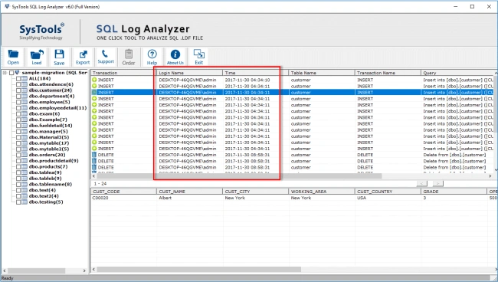Check the dbo.products(7) checkbox
498x282 pixels.
pos(18,166)
